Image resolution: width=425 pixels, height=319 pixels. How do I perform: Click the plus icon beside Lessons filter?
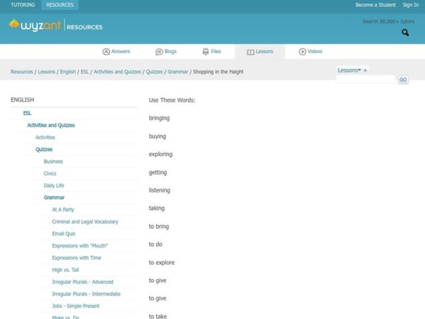click(x=365, y=69)
